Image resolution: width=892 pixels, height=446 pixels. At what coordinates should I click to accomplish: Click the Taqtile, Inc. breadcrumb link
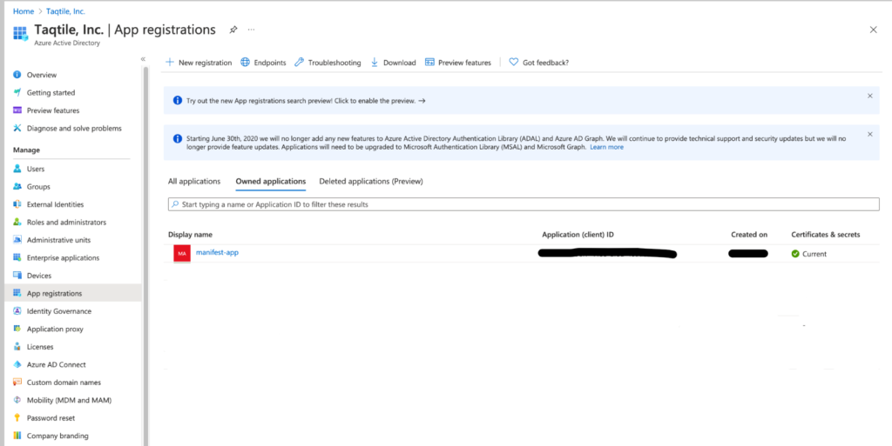[x=66, y=11]
